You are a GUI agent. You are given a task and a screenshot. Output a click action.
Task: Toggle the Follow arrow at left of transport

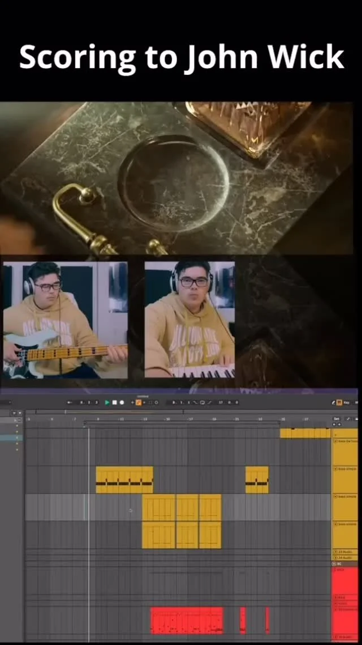[x=70, y=402]
